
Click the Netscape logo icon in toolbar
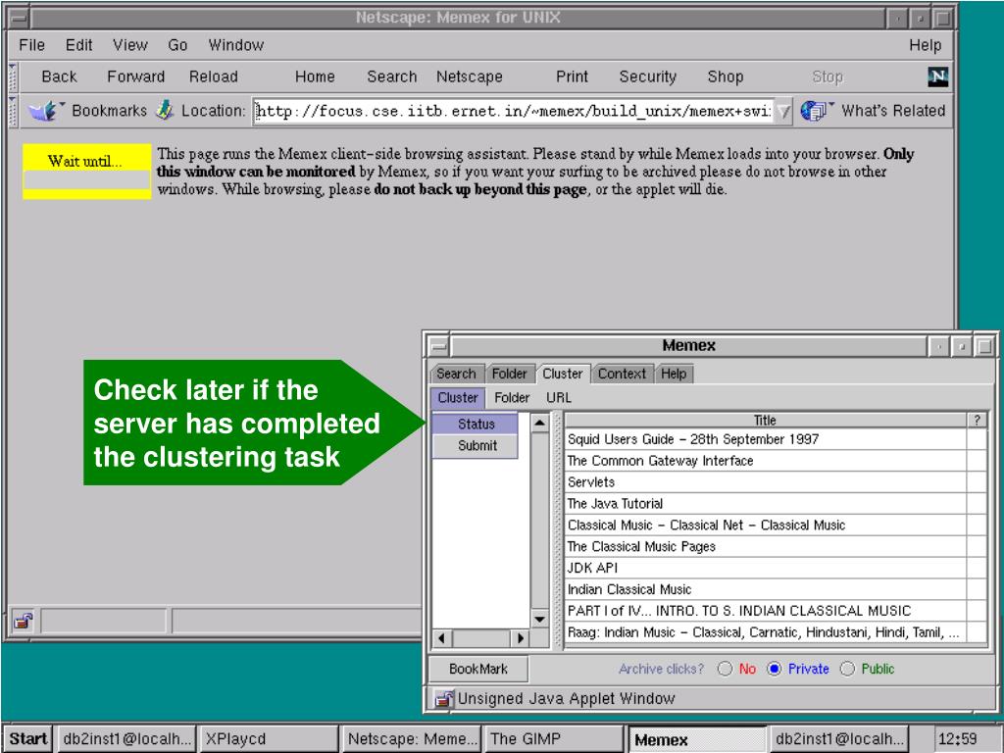pos(937,76)
